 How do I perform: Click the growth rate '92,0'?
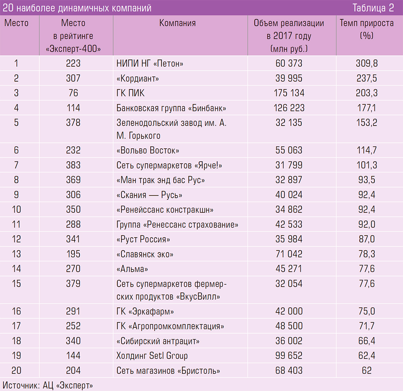(x=367, y=225)
